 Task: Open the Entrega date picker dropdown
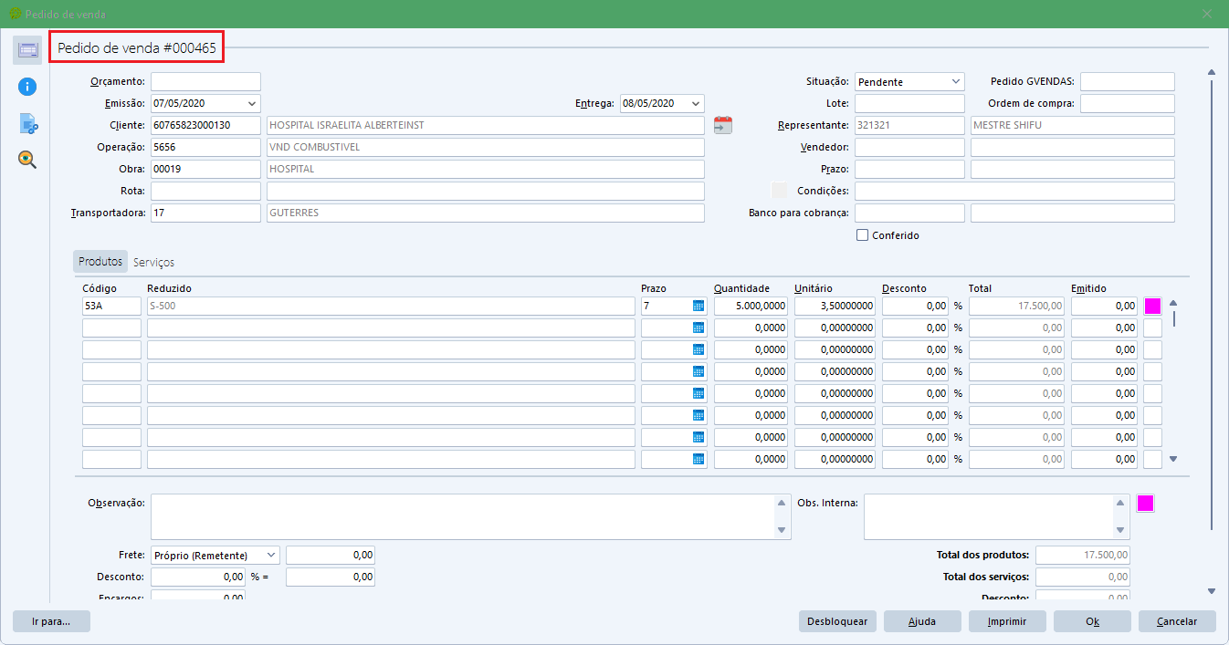[x=696, y=103]
